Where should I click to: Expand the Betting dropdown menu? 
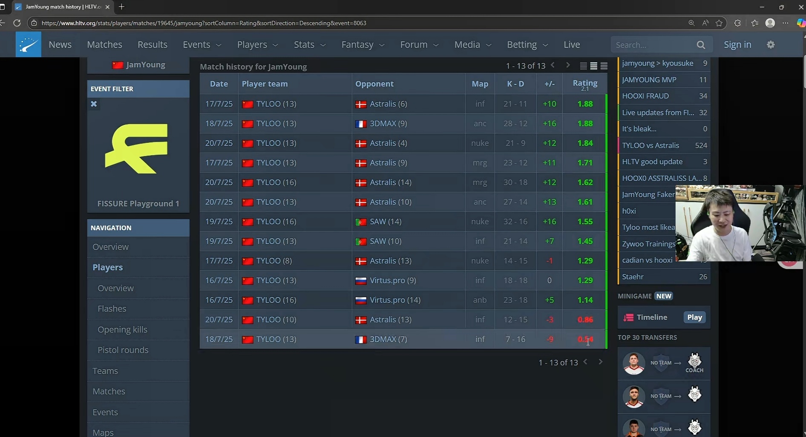527,45
